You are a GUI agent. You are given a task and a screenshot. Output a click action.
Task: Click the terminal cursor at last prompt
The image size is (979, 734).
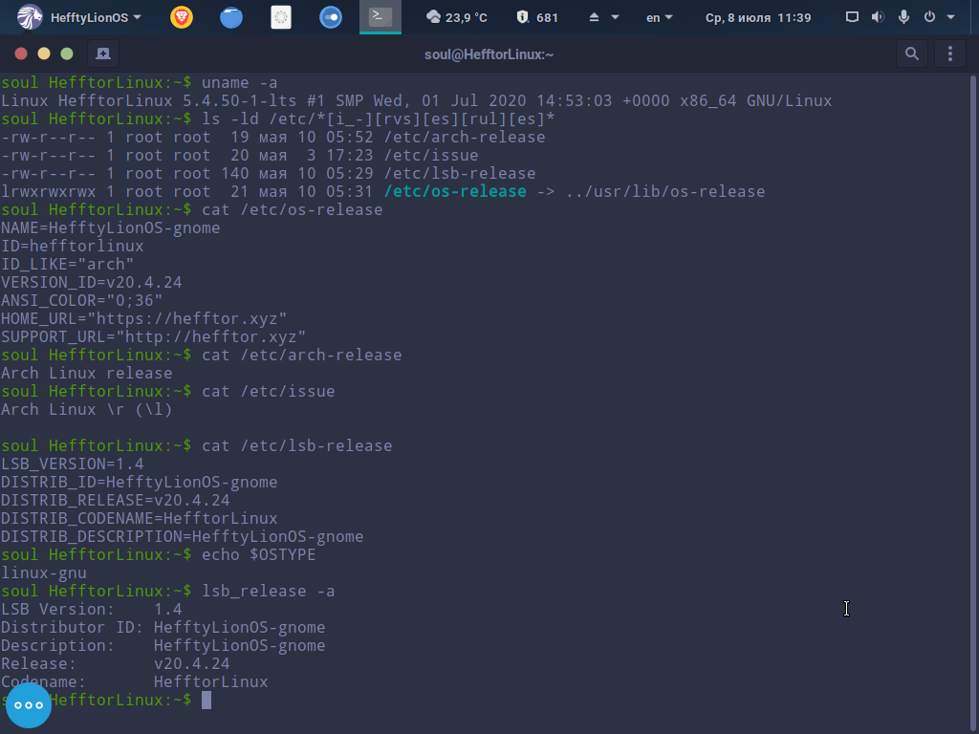coord(207,701)
